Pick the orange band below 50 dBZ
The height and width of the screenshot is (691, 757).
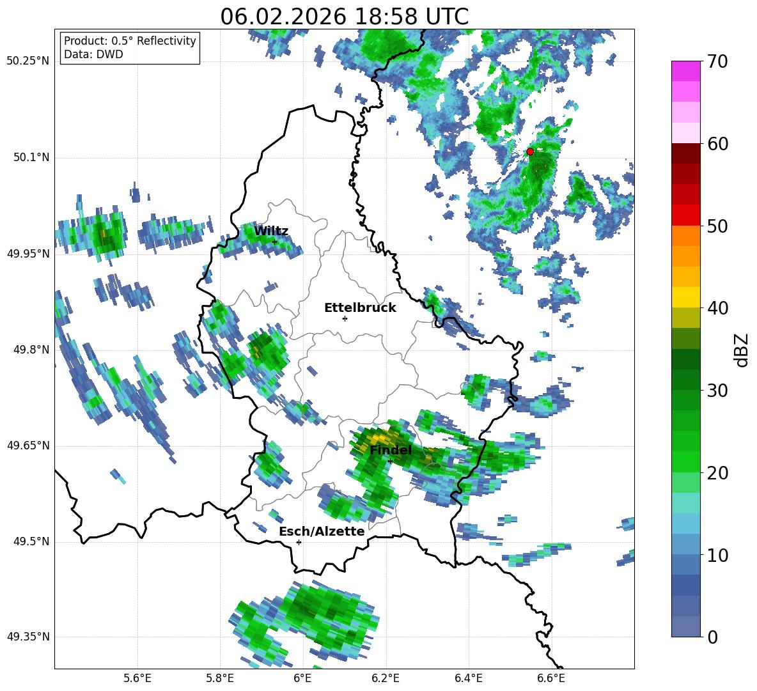[685, 235]
